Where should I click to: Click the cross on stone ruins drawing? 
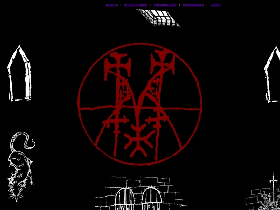point(263,191)
